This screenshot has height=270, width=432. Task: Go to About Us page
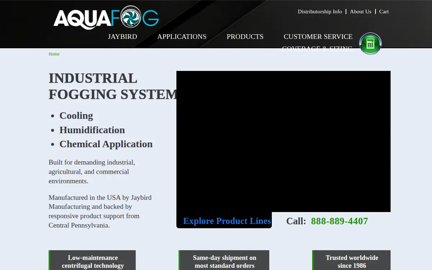click(360, 12)
